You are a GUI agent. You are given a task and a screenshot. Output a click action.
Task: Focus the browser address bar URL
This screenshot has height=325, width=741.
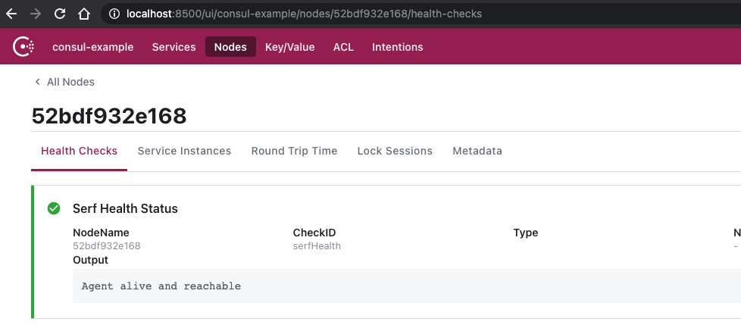point(305,14)
